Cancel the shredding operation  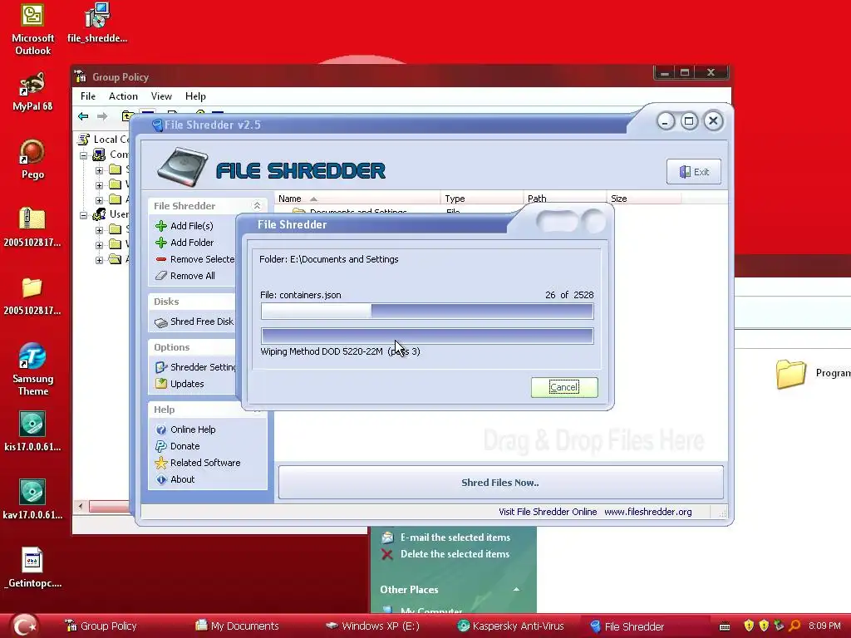pyautogui.click(x=564, y=387)
